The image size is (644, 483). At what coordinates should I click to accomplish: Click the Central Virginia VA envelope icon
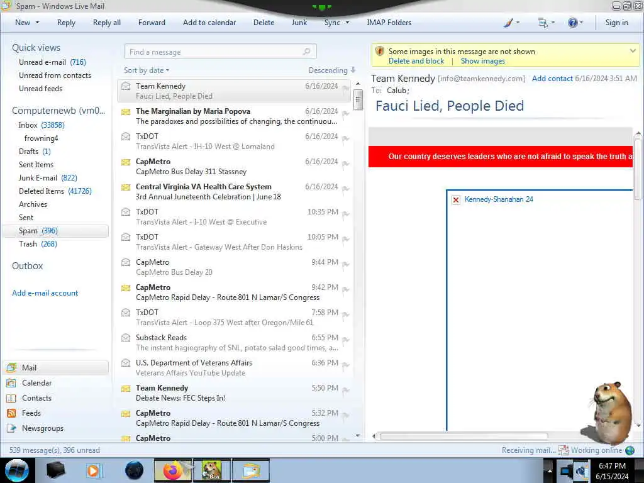coord(126,187)
